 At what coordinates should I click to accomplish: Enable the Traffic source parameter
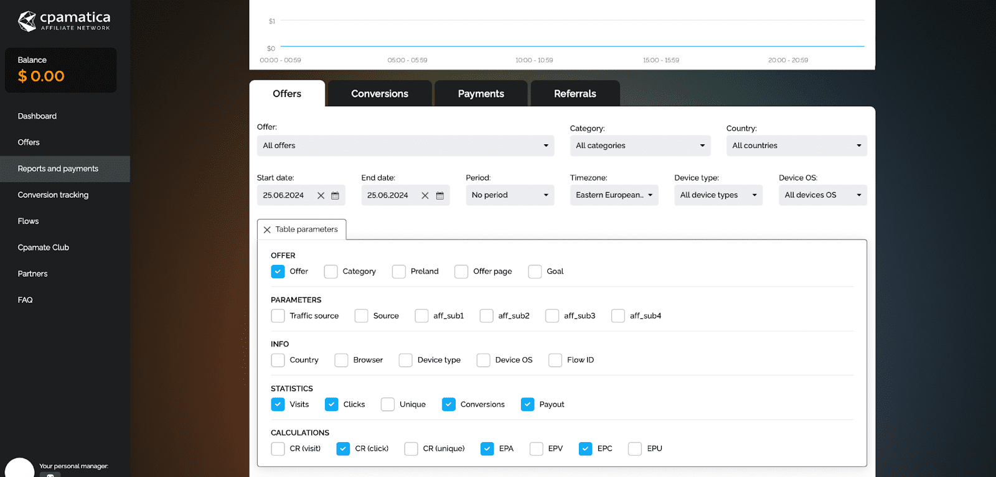(278, 316)
